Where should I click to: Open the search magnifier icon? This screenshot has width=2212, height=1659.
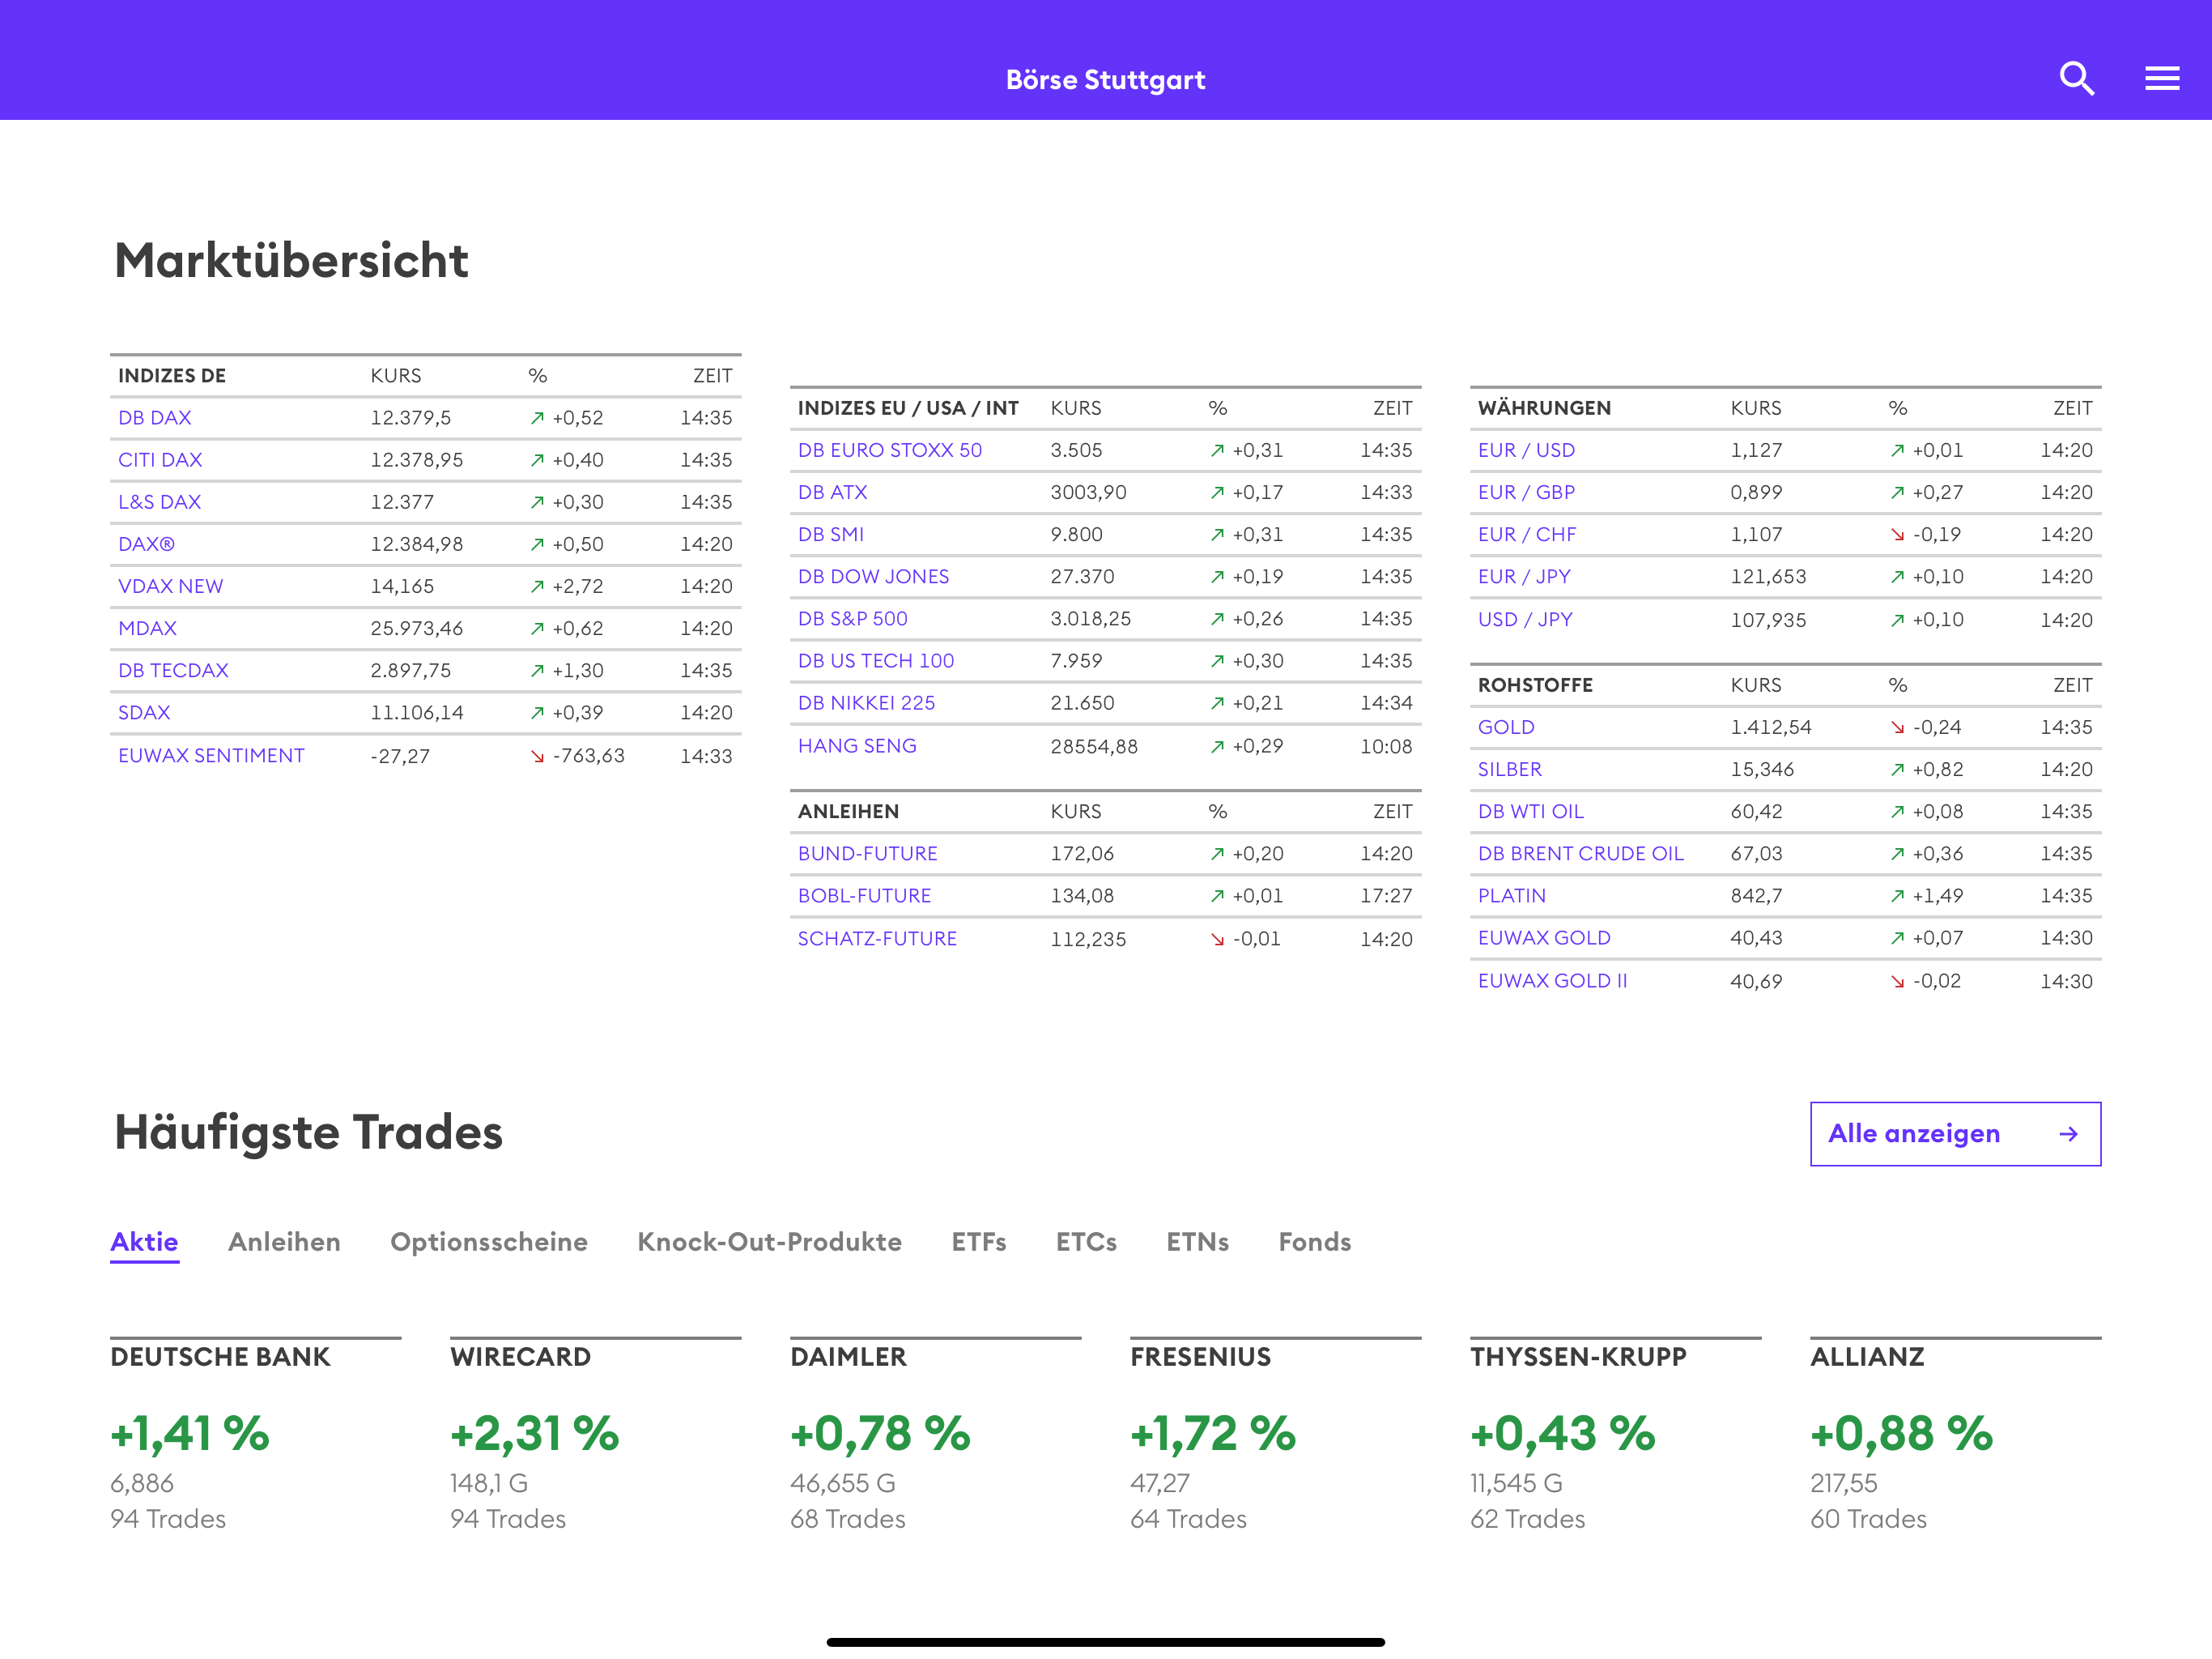tap(2076, 78)
